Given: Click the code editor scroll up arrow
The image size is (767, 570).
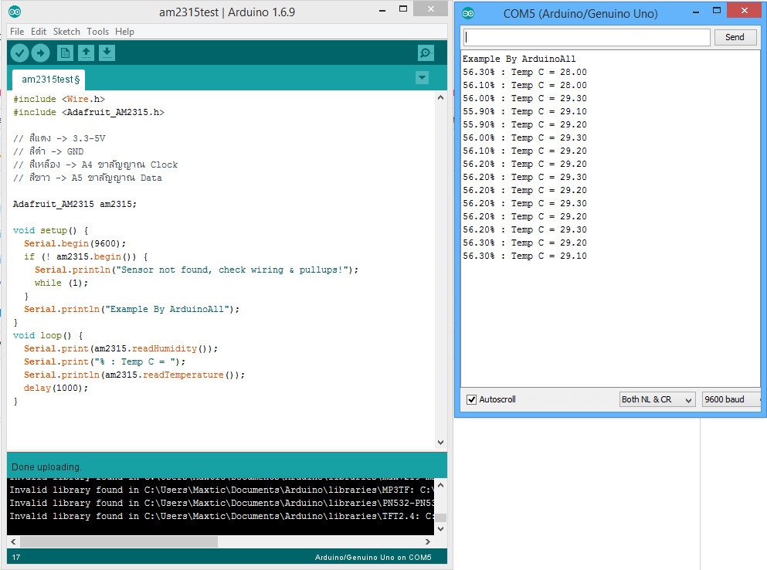Looking at the screenshot, I should (440, 97).
